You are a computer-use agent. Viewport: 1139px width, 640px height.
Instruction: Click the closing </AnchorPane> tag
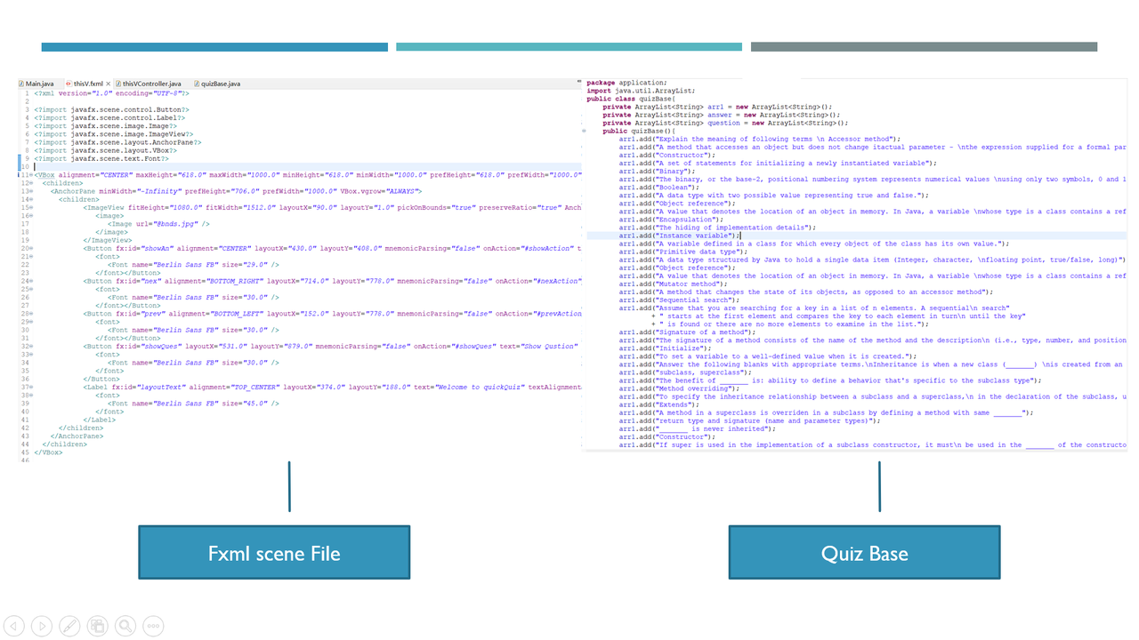pos(77,436)
